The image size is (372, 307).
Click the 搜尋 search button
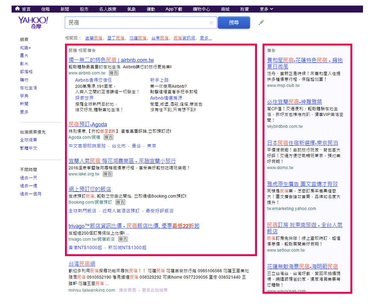point(234,23)
